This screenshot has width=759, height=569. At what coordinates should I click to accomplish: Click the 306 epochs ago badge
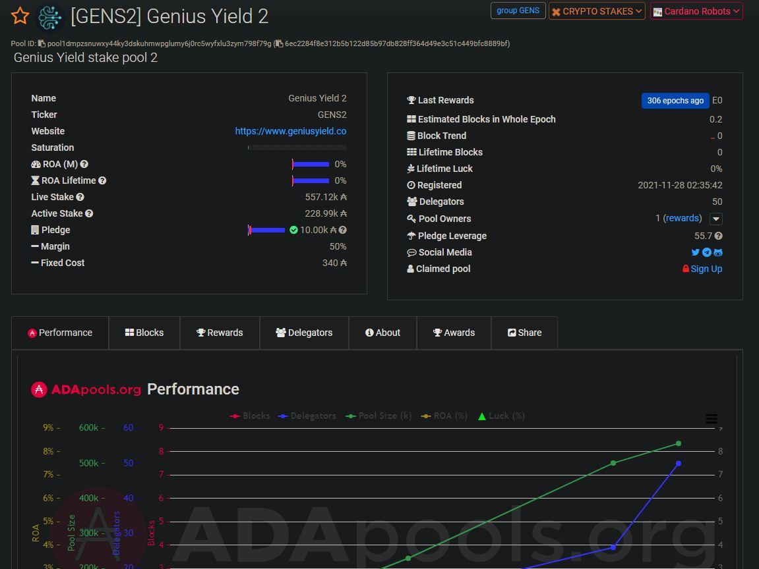[675, 101]
